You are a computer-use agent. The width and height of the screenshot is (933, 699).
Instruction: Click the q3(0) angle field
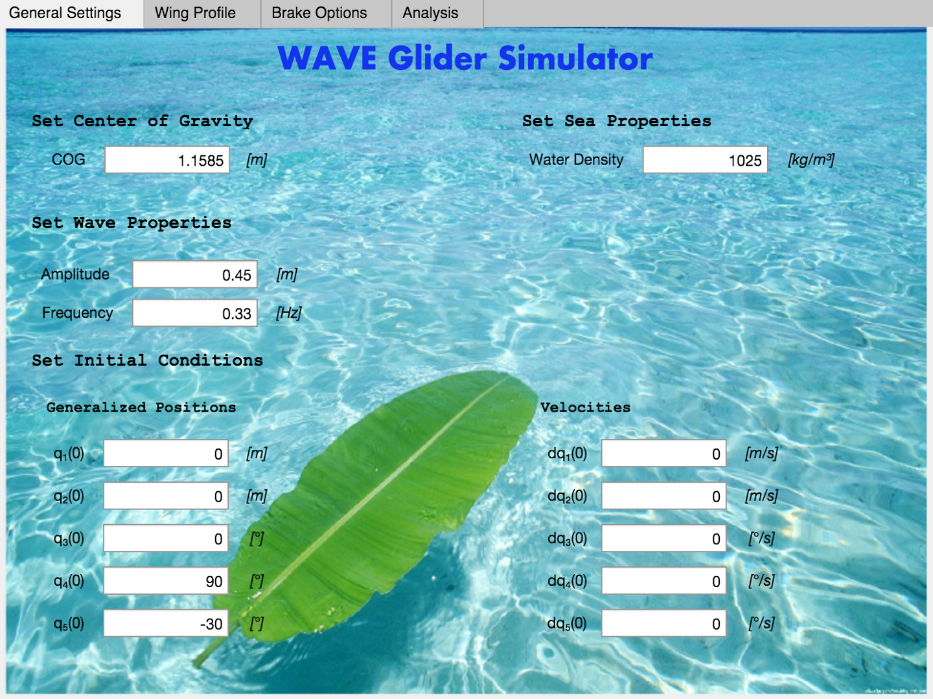pos(166,538)
